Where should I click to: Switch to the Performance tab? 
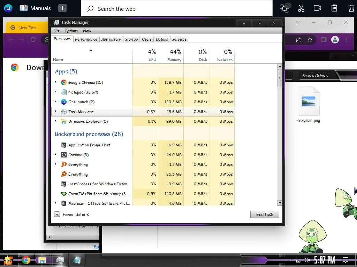[x=86, y=39]
